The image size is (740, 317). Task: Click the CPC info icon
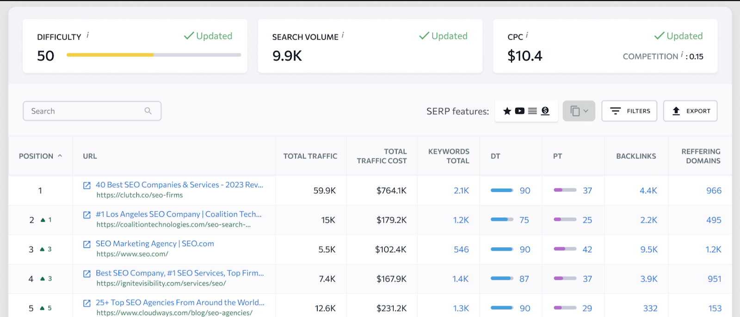click(527, 35)
